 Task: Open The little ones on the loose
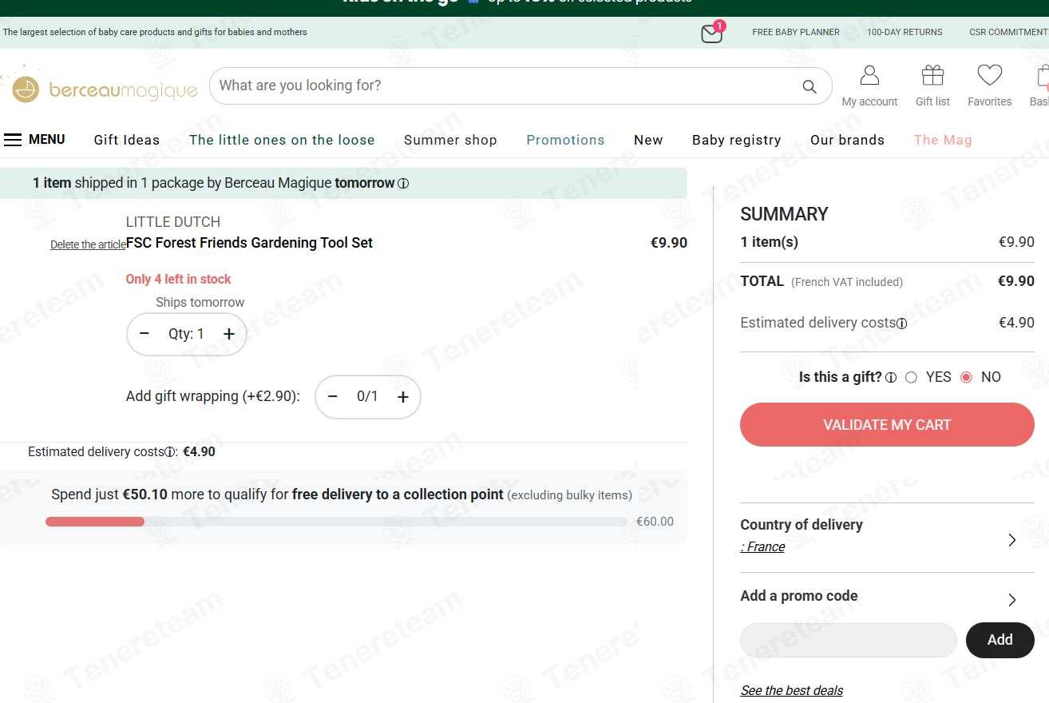(282, 140)
